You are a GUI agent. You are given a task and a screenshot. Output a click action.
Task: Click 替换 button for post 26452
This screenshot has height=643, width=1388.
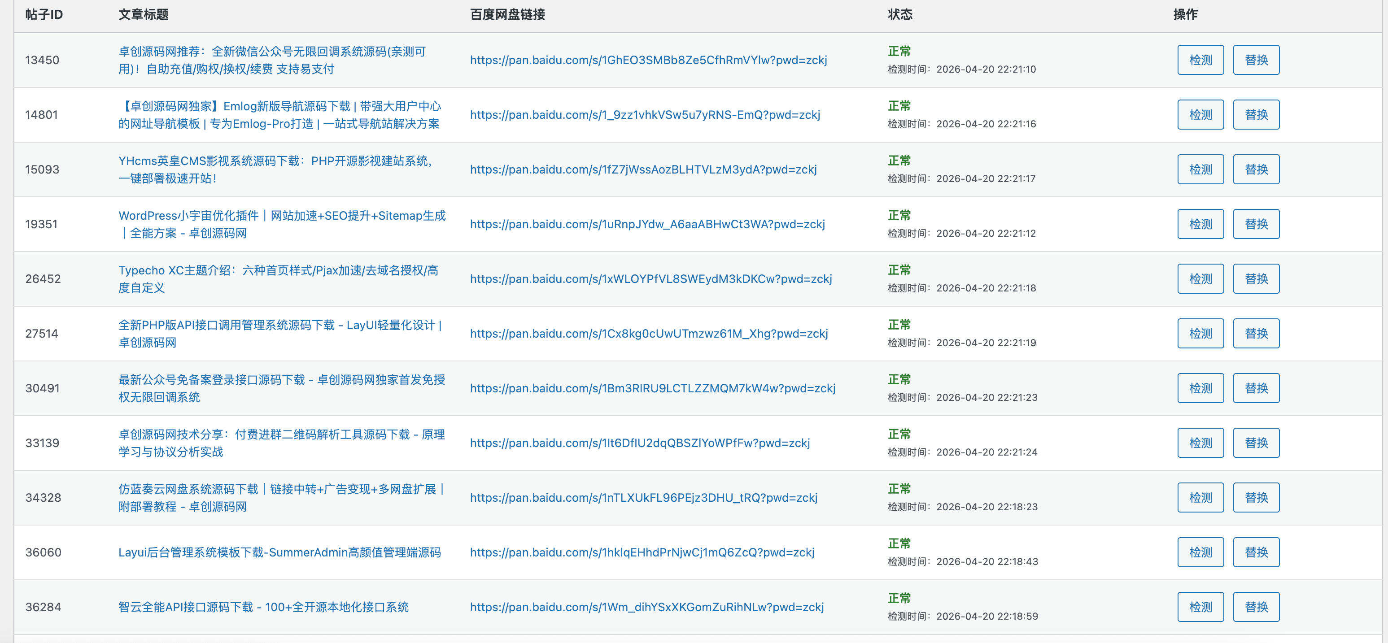pyautogui.click(x=1256, y=278)
